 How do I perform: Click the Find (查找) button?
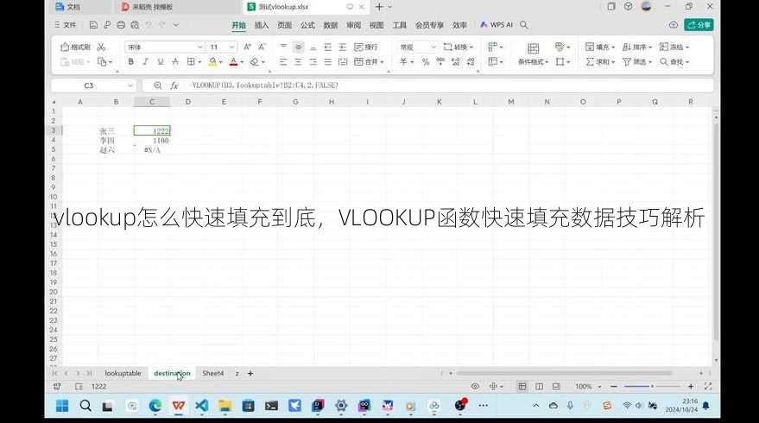coord(674,62)
